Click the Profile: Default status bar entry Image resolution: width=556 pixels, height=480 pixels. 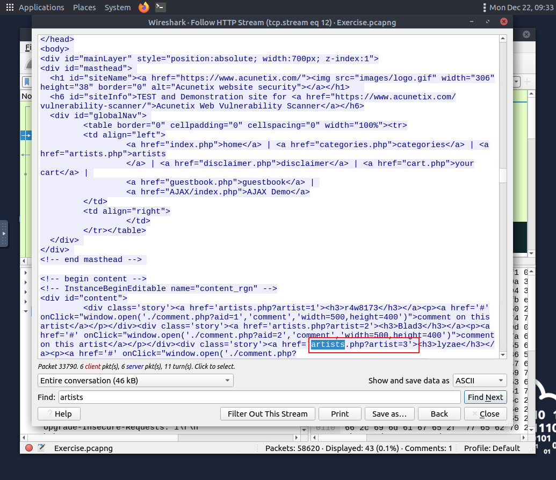point(492,448)
